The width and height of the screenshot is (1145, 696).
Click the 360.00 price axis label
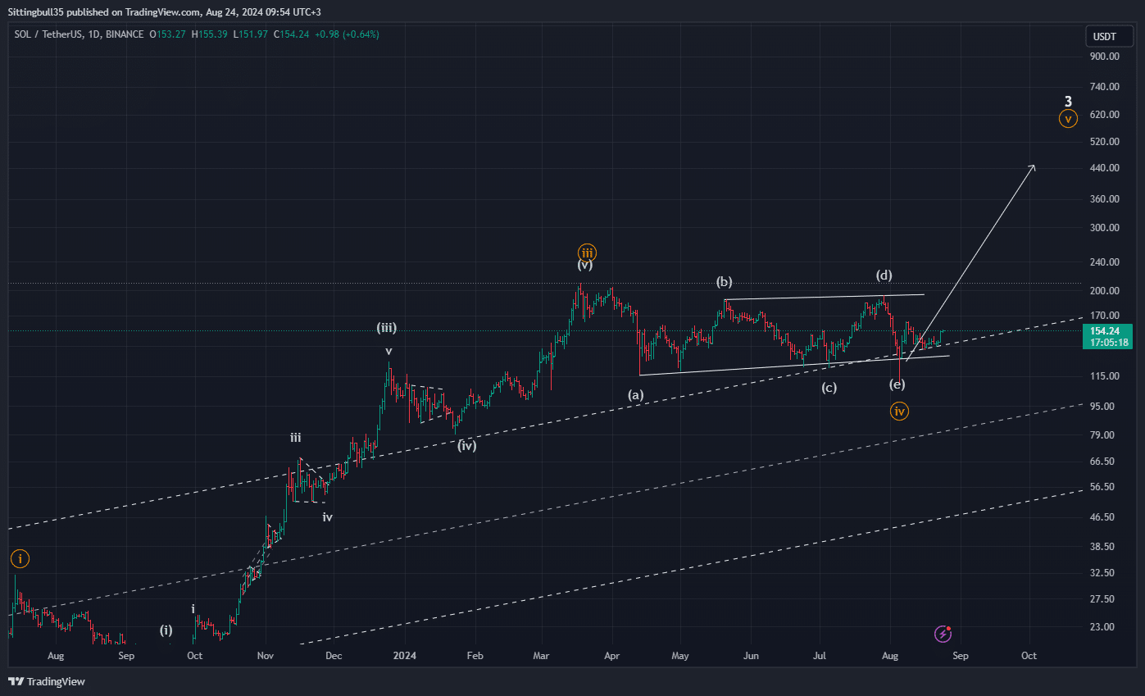point(1105,199)
